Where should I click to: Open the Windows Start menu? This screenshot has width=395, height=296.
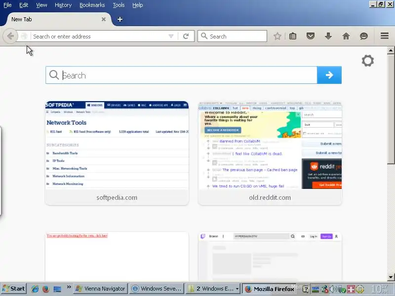(x=14, y=289)
